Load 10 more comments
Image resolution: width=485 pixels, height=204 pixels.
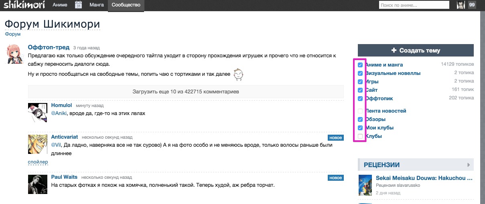click(186, 92)
